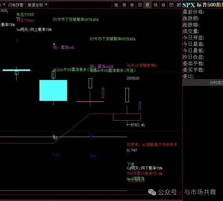The width and height of the screenshot is (223, 201).
Task: Click the td明天:向下概率78% text
Action: click(x=144, y=168)
